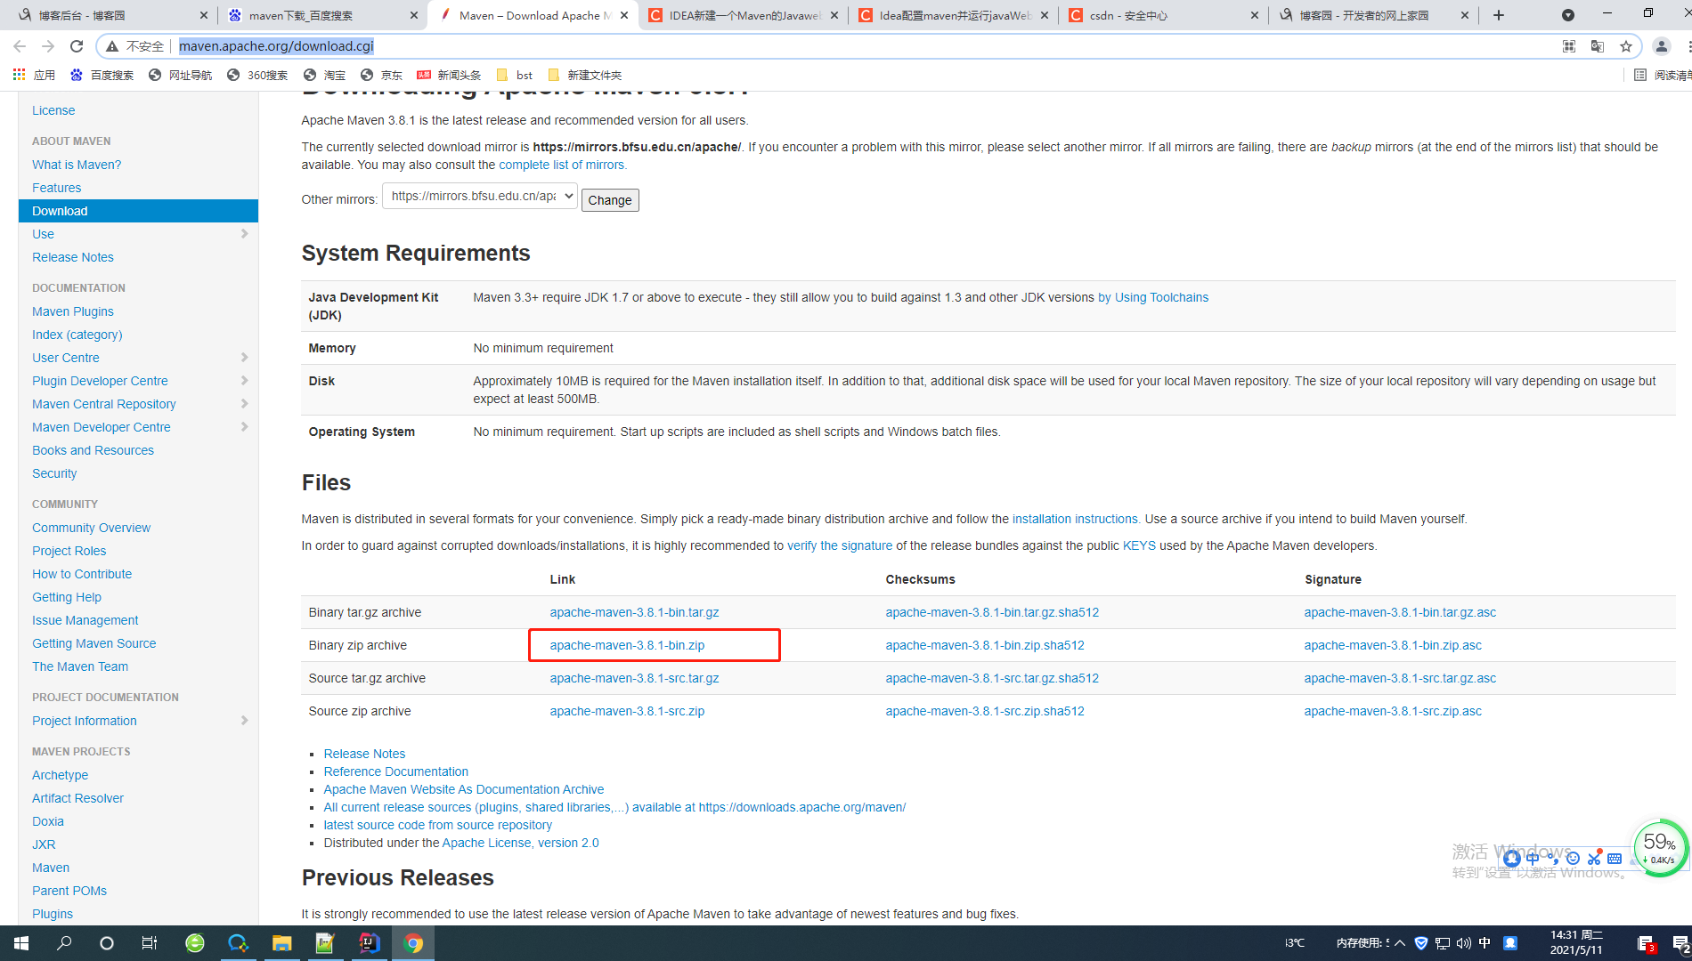Open Cortana from the taskbar

point(107,943)
